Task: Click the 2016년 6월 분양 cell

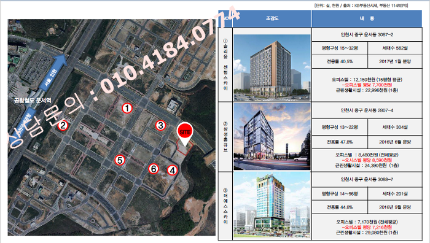Action: [x=395, y=142]
